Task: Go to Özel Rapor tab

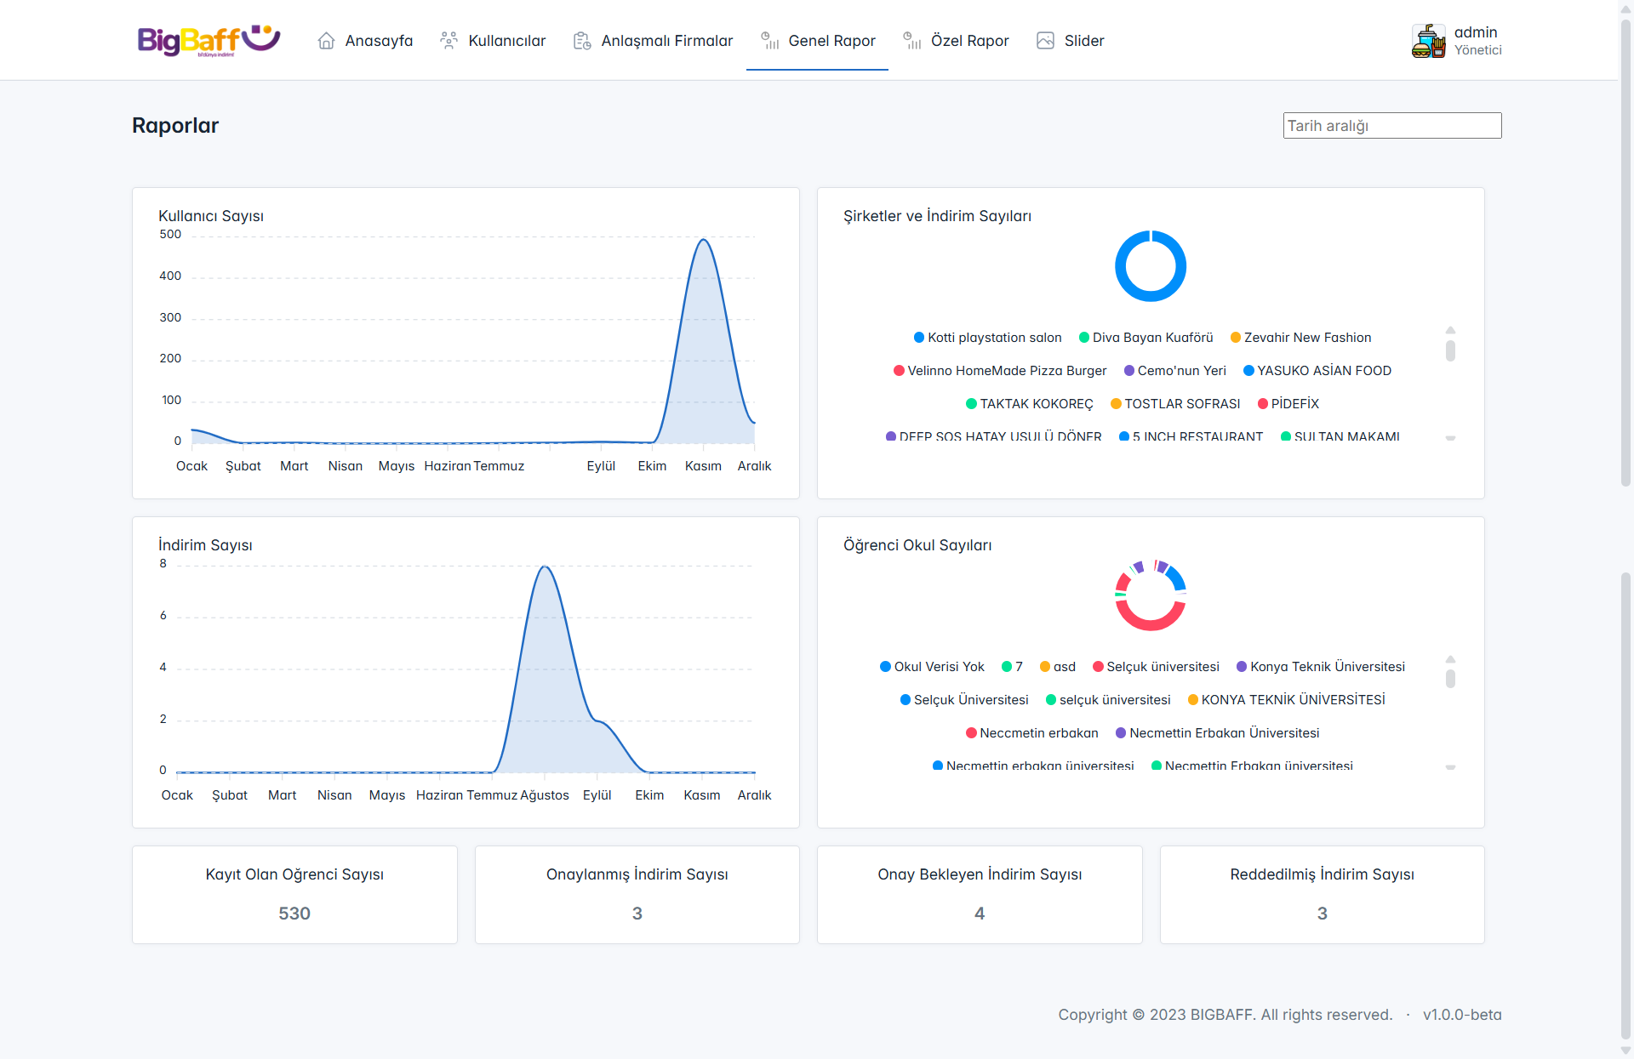Action: click(969, 41)
